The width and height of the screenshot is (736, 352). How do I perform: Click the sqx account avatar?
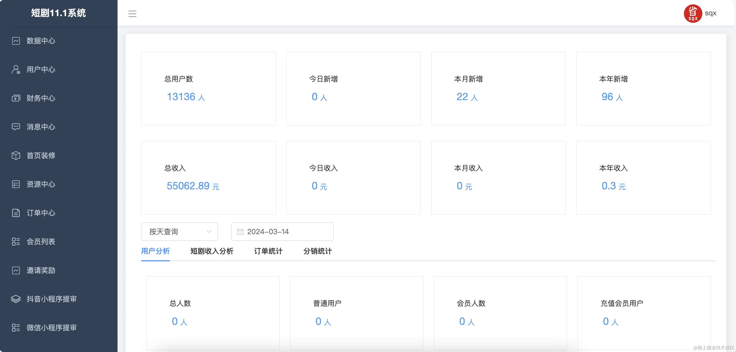693,13
